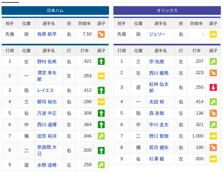The height and width of the screenshot is (172, 223).
Task: Click ERA value 7.50
Action: (87, 34)
